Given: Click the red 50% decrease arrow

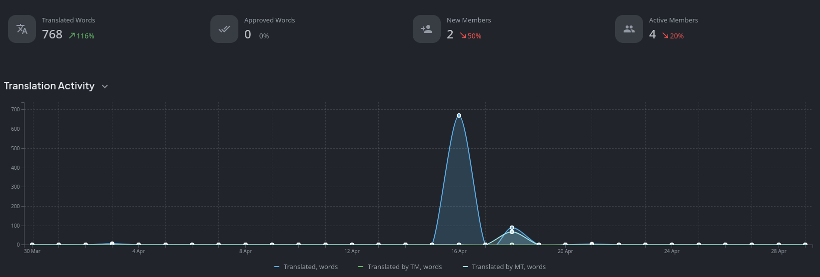Looking at the screenshot, I should click(463, 35).
